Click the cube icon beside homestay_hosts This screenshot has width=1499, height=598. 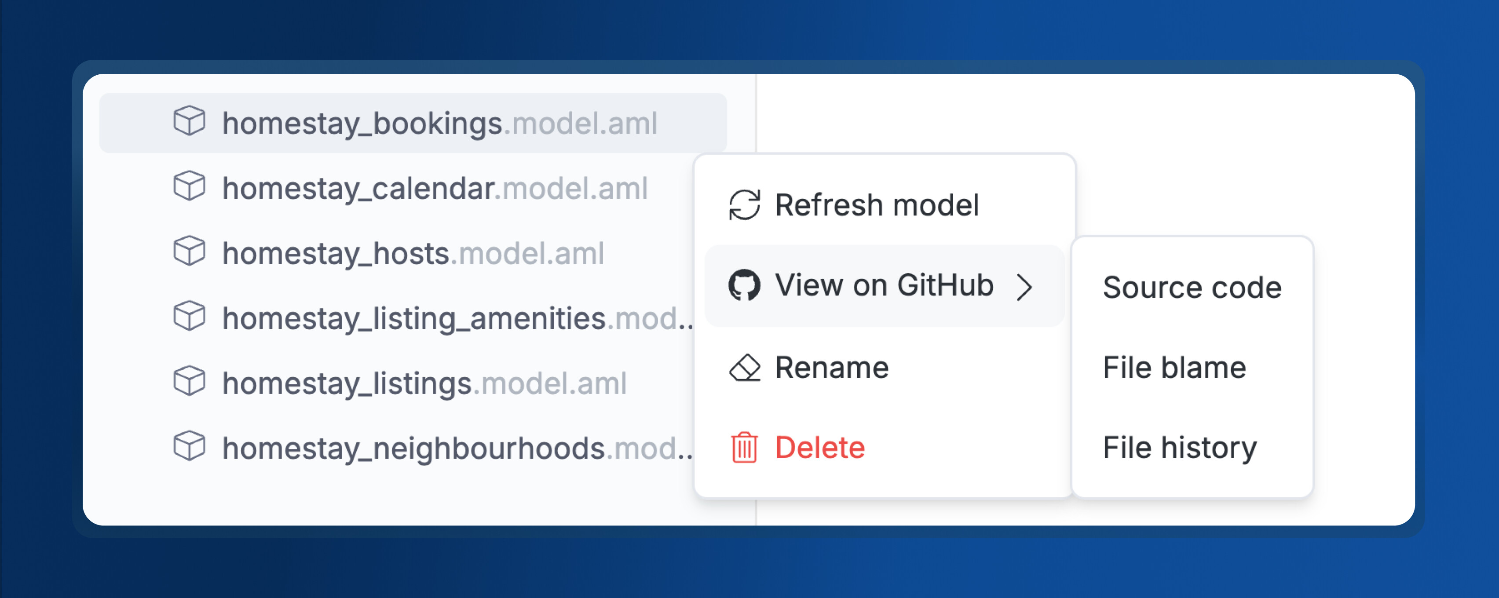click(189, 252)
